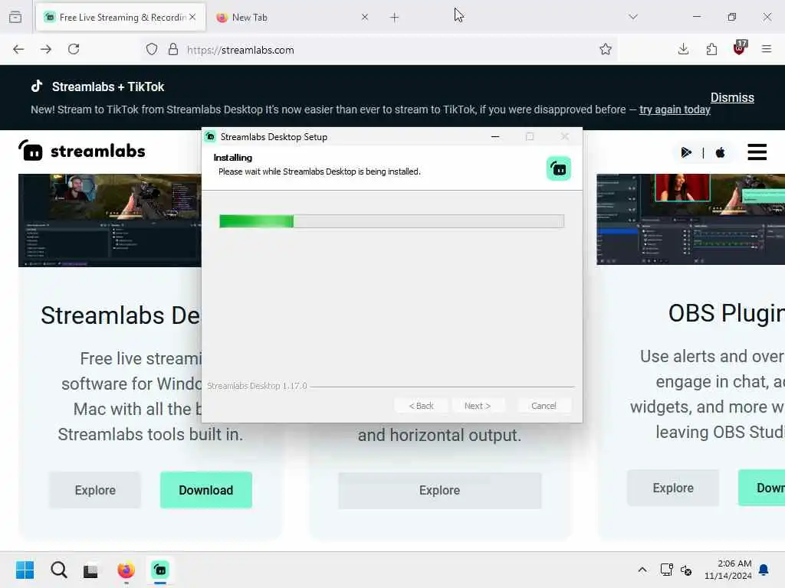Switch to the New Tab tab
The image size is (785, 588).
coord(293,18)
